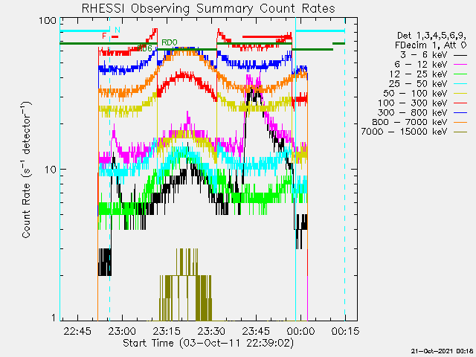Click the red swatch for 100 - 300 keV
This screenshot has width=476, height=357.
click(460, 103)
